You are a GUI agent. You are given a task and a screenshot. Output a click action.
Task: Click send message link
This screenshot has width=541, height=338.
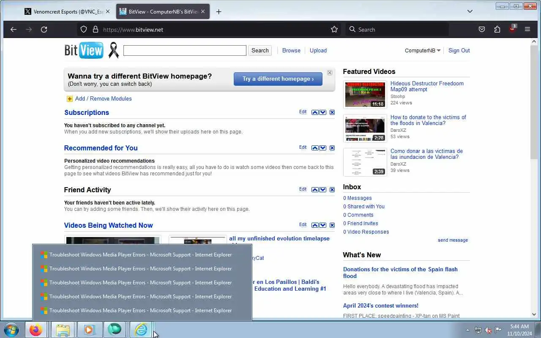tap(453, 240)
